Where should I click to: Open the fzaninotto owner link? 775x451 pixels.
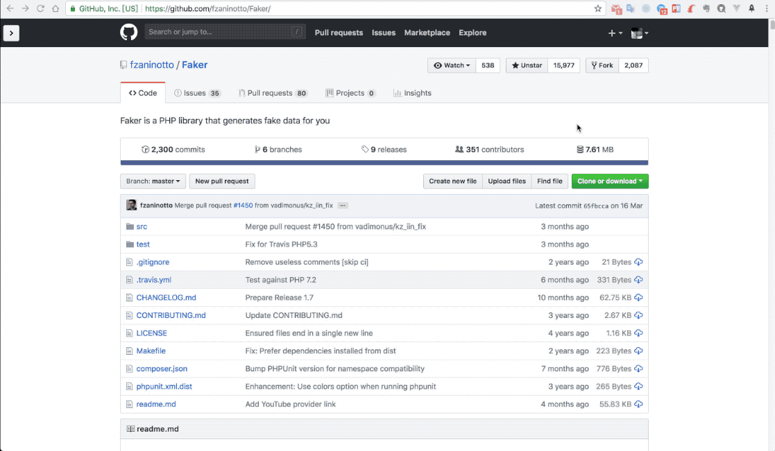152,64
